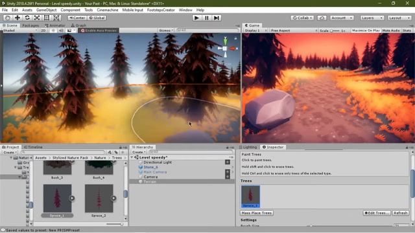Toggle Mute Audio in Game view
415x233 pixels.
[391, 30]
